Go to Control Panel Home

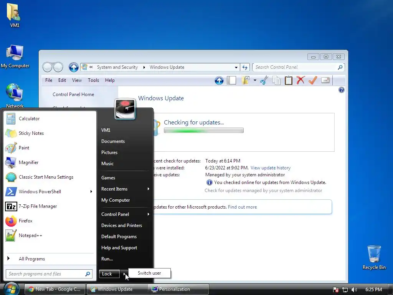click(x=73, y=94)
